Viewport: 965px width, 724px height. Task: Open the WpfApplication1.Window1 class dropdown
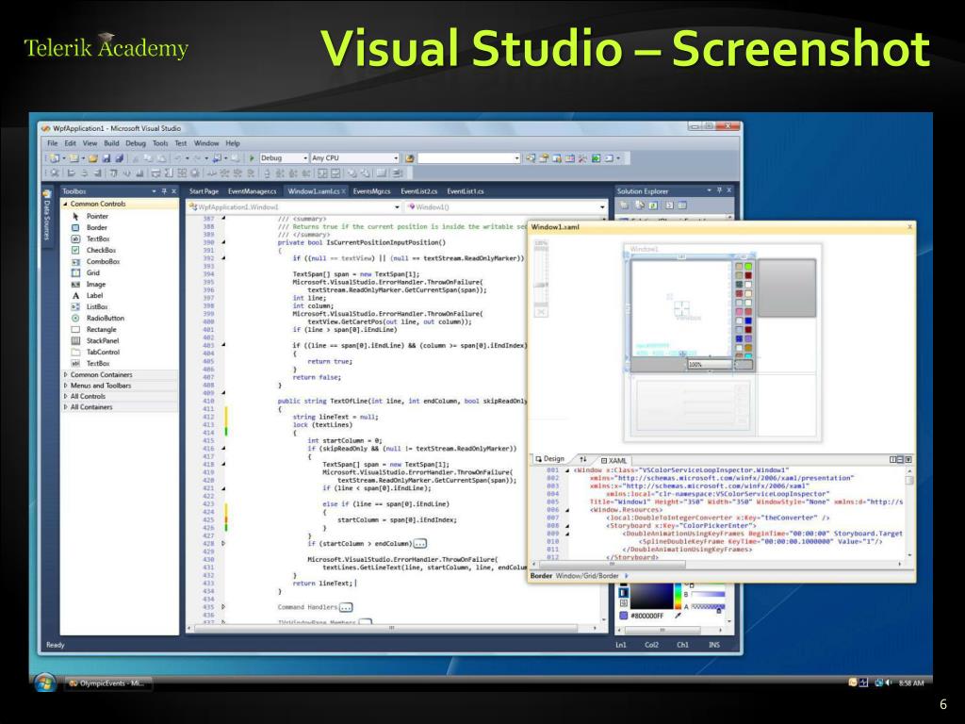[397, 207]
